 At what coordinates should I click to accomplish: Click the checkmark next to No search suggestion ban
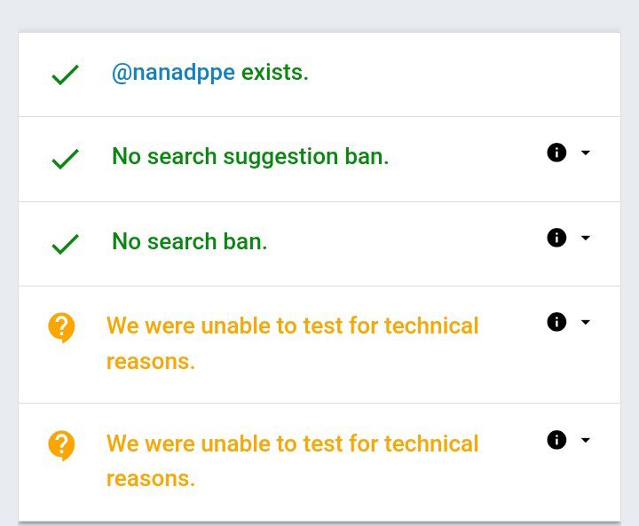point(65,159)
